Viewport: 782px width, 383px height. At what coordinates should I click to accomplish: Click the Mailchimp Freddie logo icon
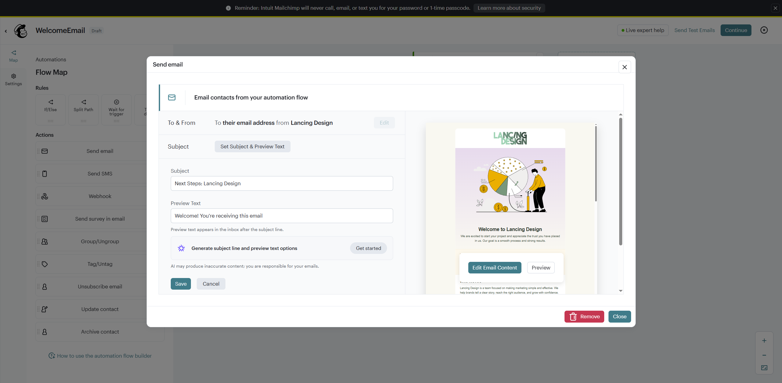tap(21, 31)
